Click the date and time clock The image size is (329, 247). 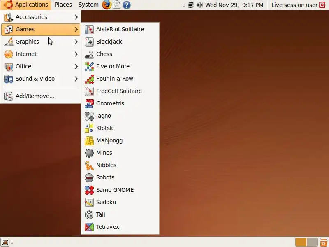234,5
